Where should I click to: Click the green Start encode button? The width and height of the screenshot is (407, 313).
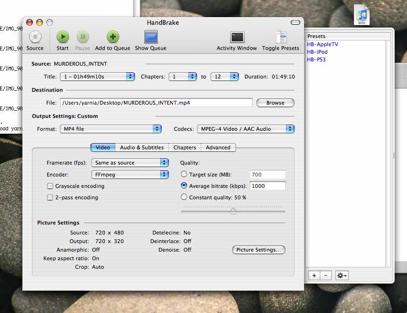63,37
